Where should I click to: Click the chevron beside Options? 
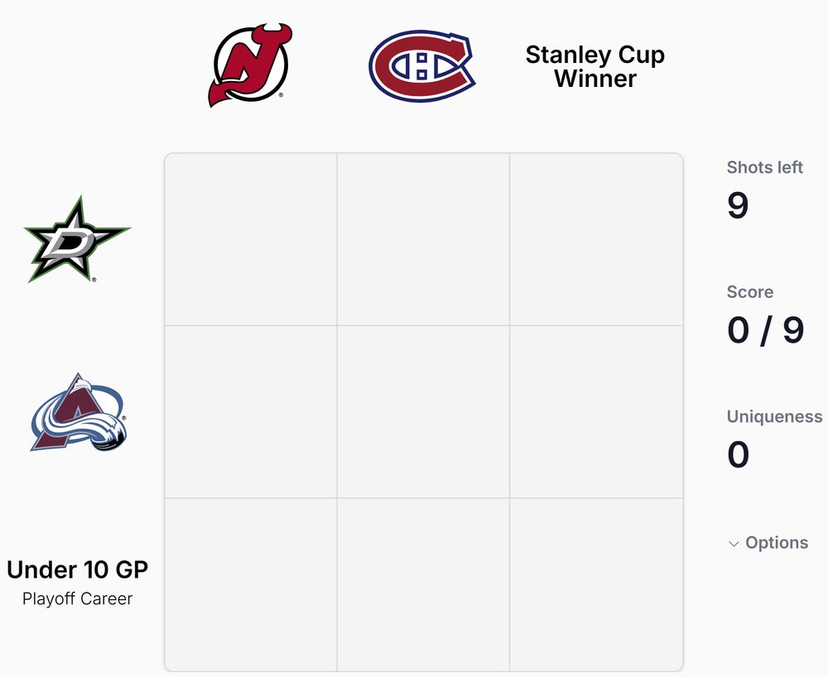point(734,544)
